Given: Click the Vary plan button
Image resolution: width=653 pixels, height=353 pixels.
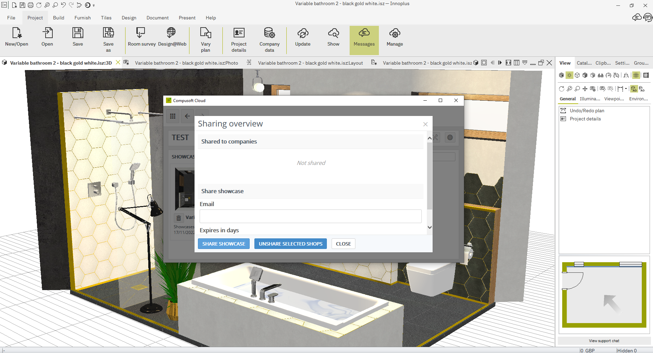Looking at the screenshot, I should 205,40.
